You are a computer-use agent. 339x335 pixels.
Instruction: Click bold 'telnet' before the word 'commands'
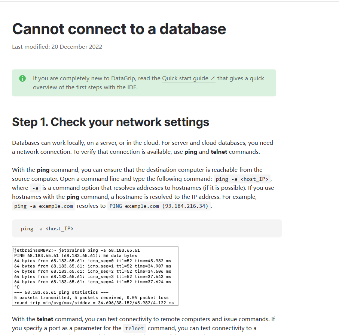click(x=219, y=152)
